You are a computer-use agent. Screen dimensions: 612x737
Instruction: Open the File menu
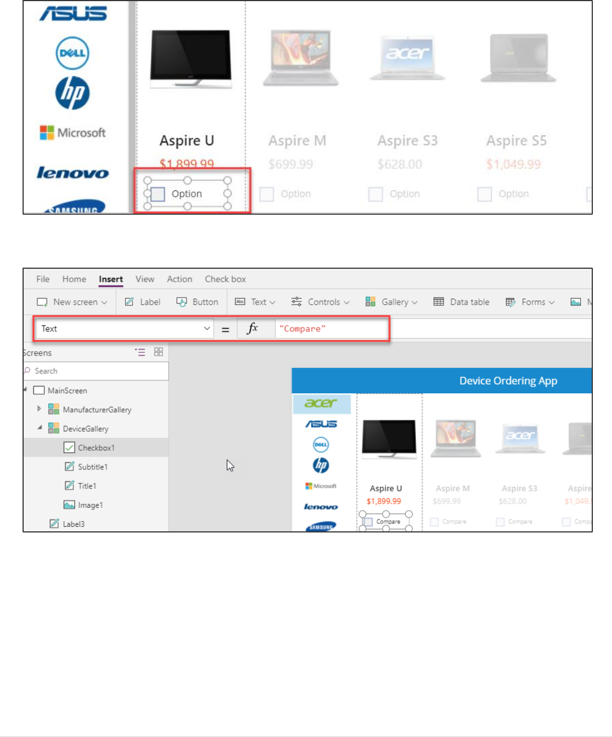pyautogui.click(x=43, y=279)
